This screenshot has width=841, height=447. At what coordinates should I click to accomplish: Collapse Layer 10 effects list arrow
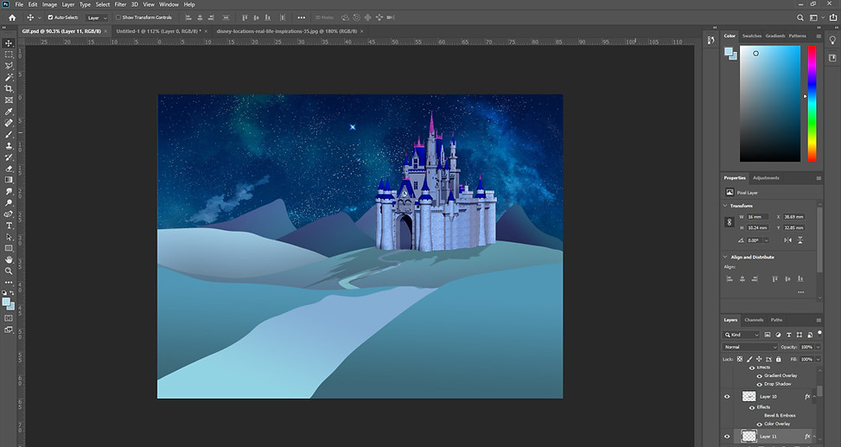814,397
